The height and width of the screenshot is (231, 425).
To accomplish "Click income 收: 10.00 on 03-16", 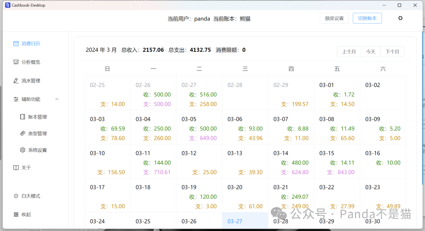I will pos(388,163).
